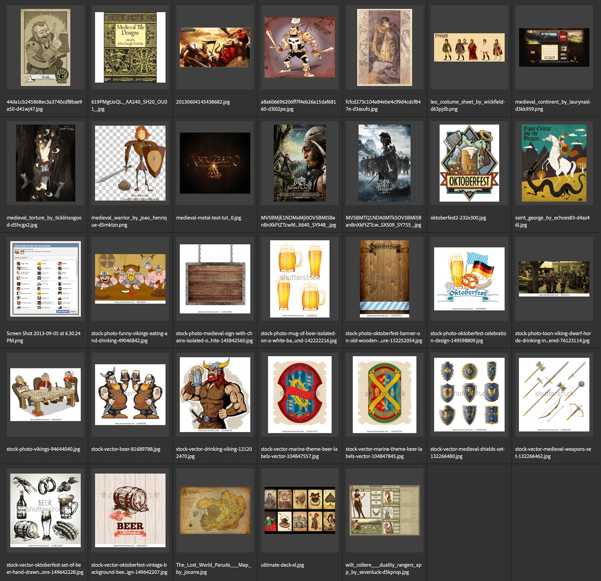Click the stock-vector-beer-81689788.jpg filename
601x581 pixels.
(126, 449)
